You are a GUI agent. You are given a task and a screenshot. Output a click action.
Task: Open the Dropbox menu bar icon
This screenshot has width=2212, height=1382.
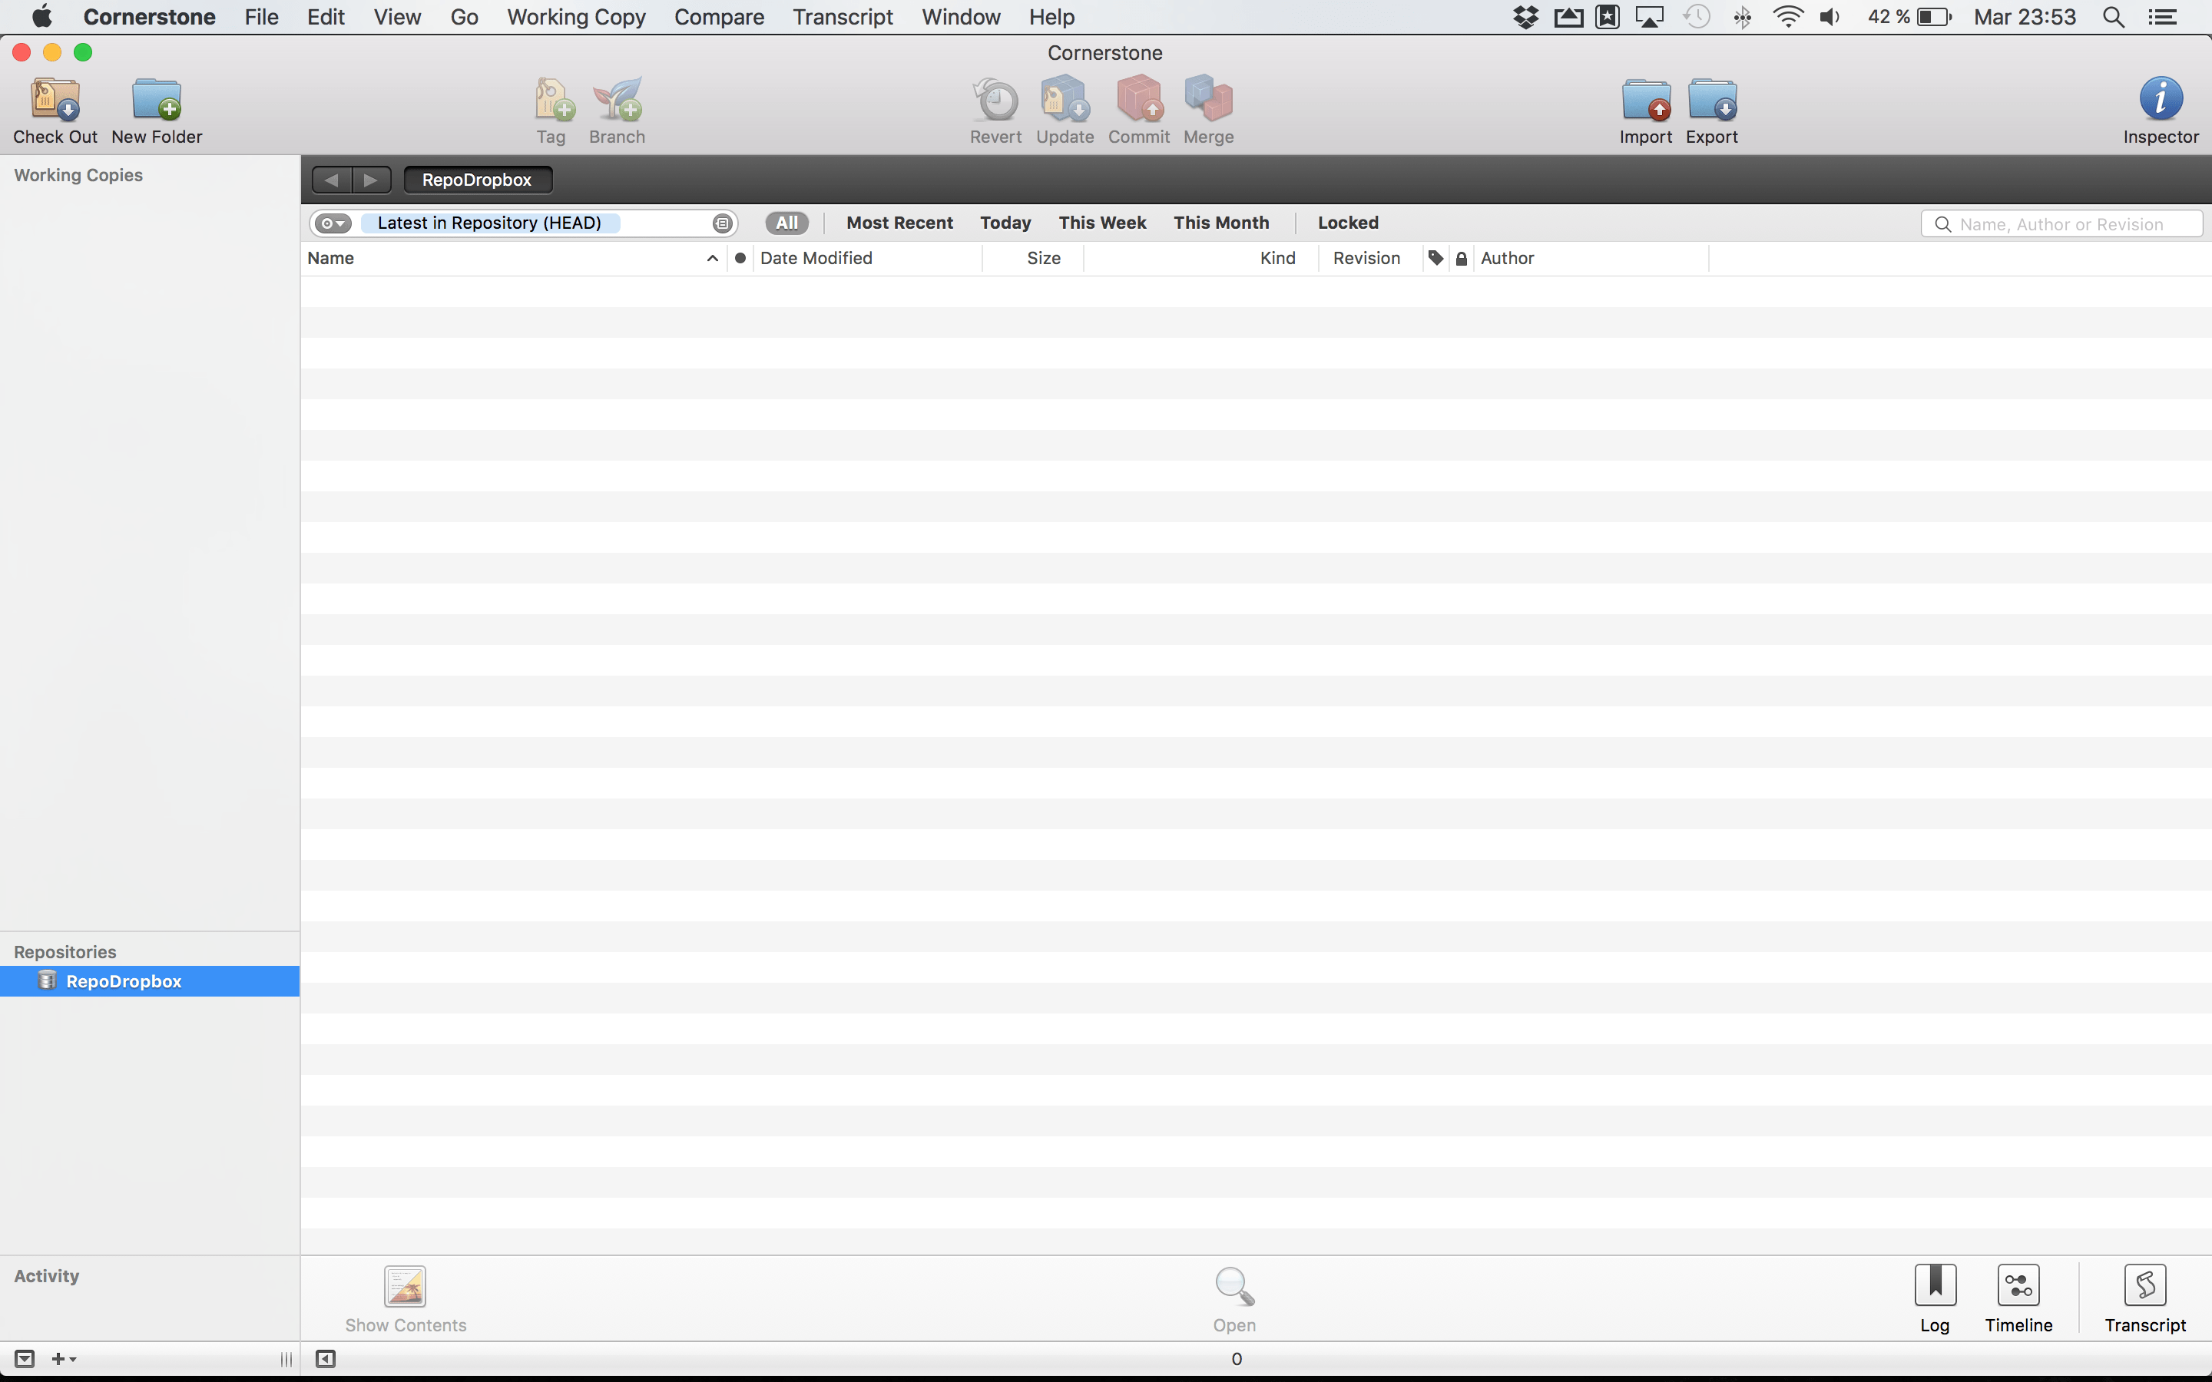click(x=1525, y=18)
